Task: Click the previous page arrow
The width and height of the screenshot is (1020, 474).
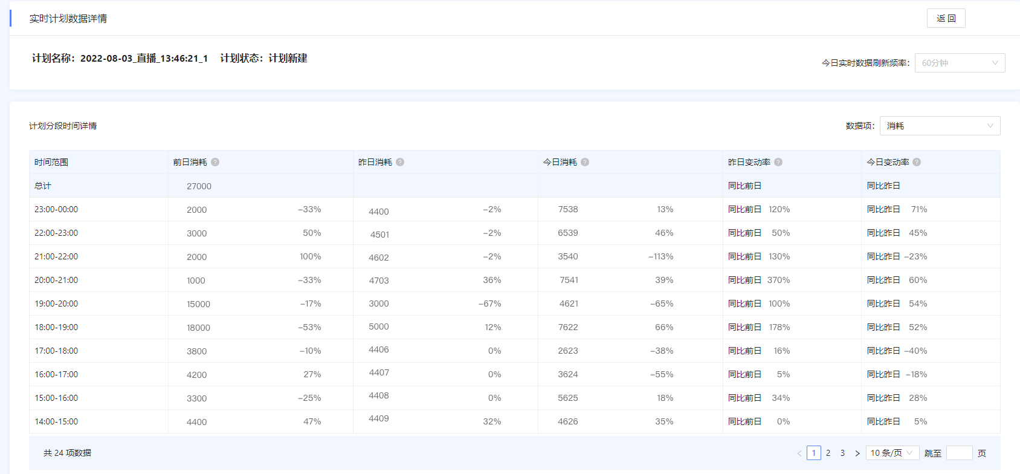Action: pos(799,453)
